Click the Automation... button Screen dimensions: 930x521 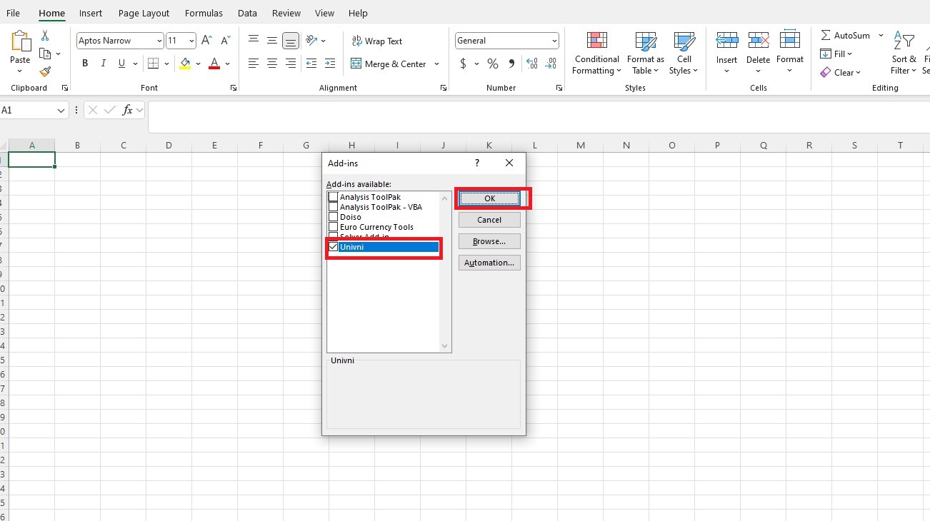coord(489,263)
